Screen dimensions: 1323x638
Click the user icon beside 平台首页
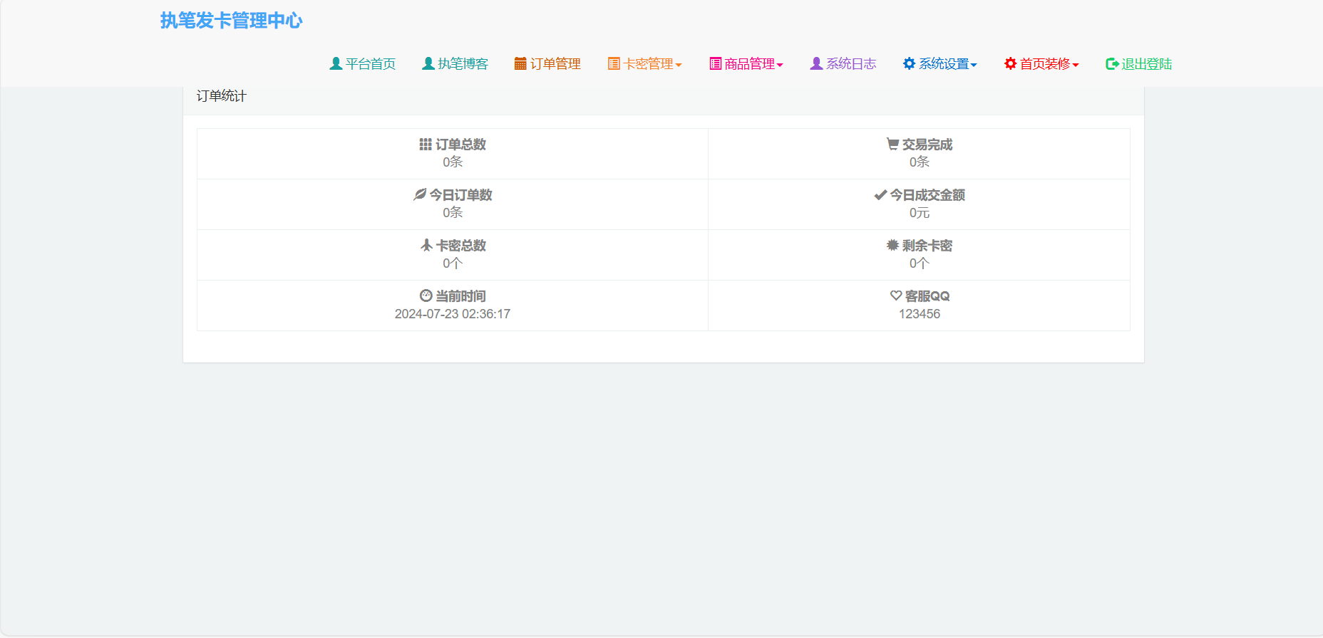336,63
